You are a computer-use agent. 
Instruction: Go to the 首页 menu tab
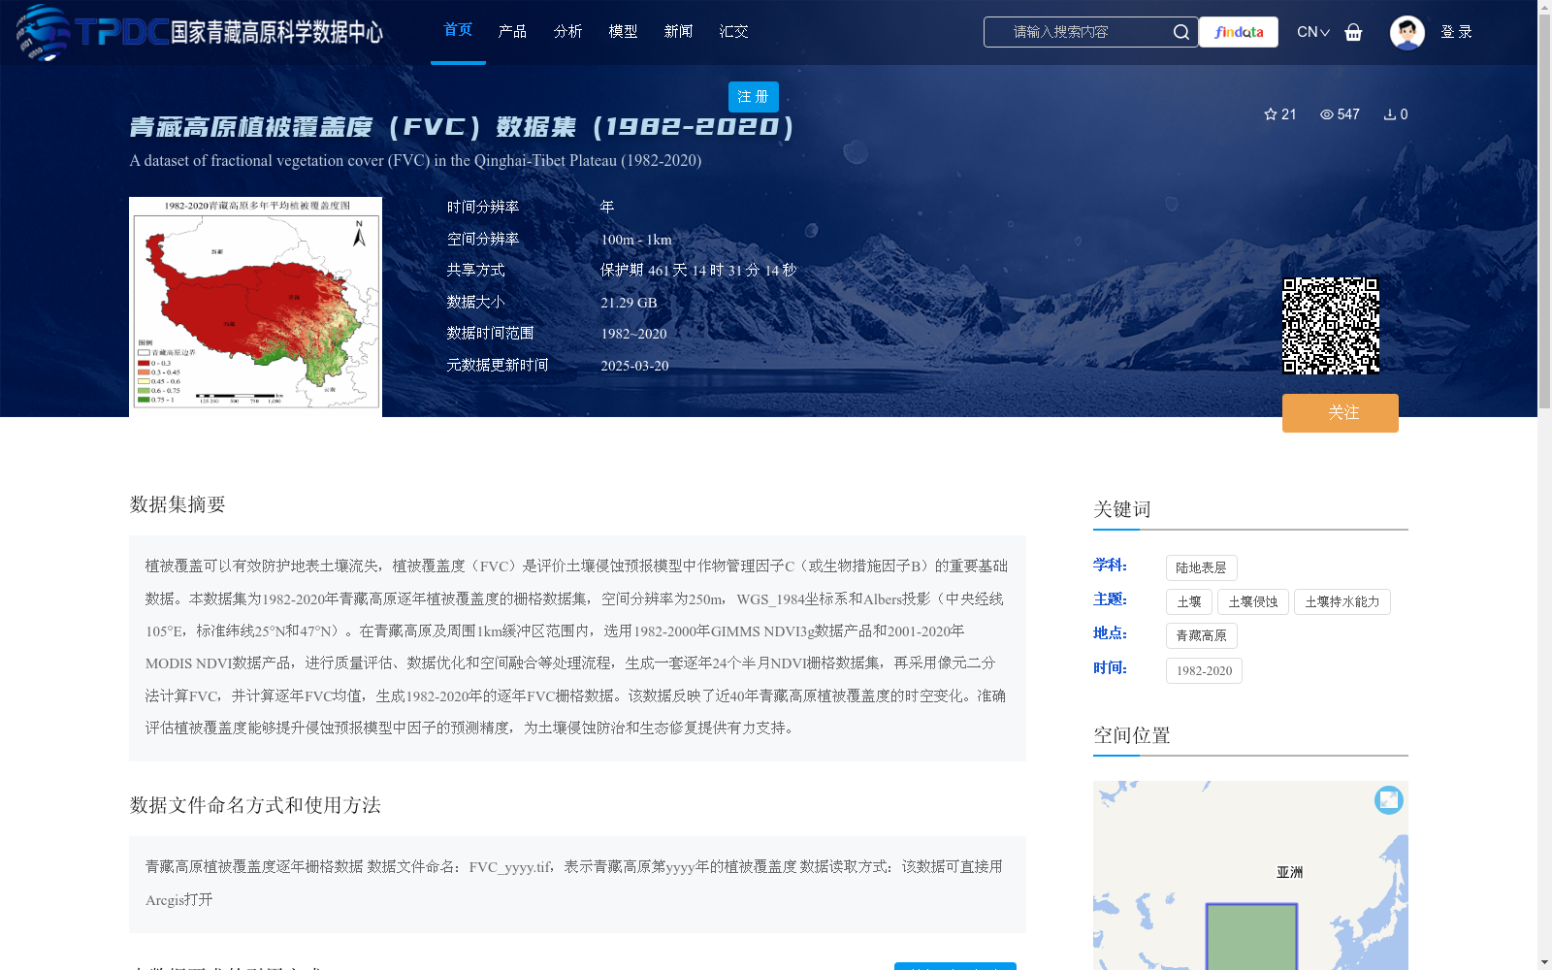click(458, 30)
